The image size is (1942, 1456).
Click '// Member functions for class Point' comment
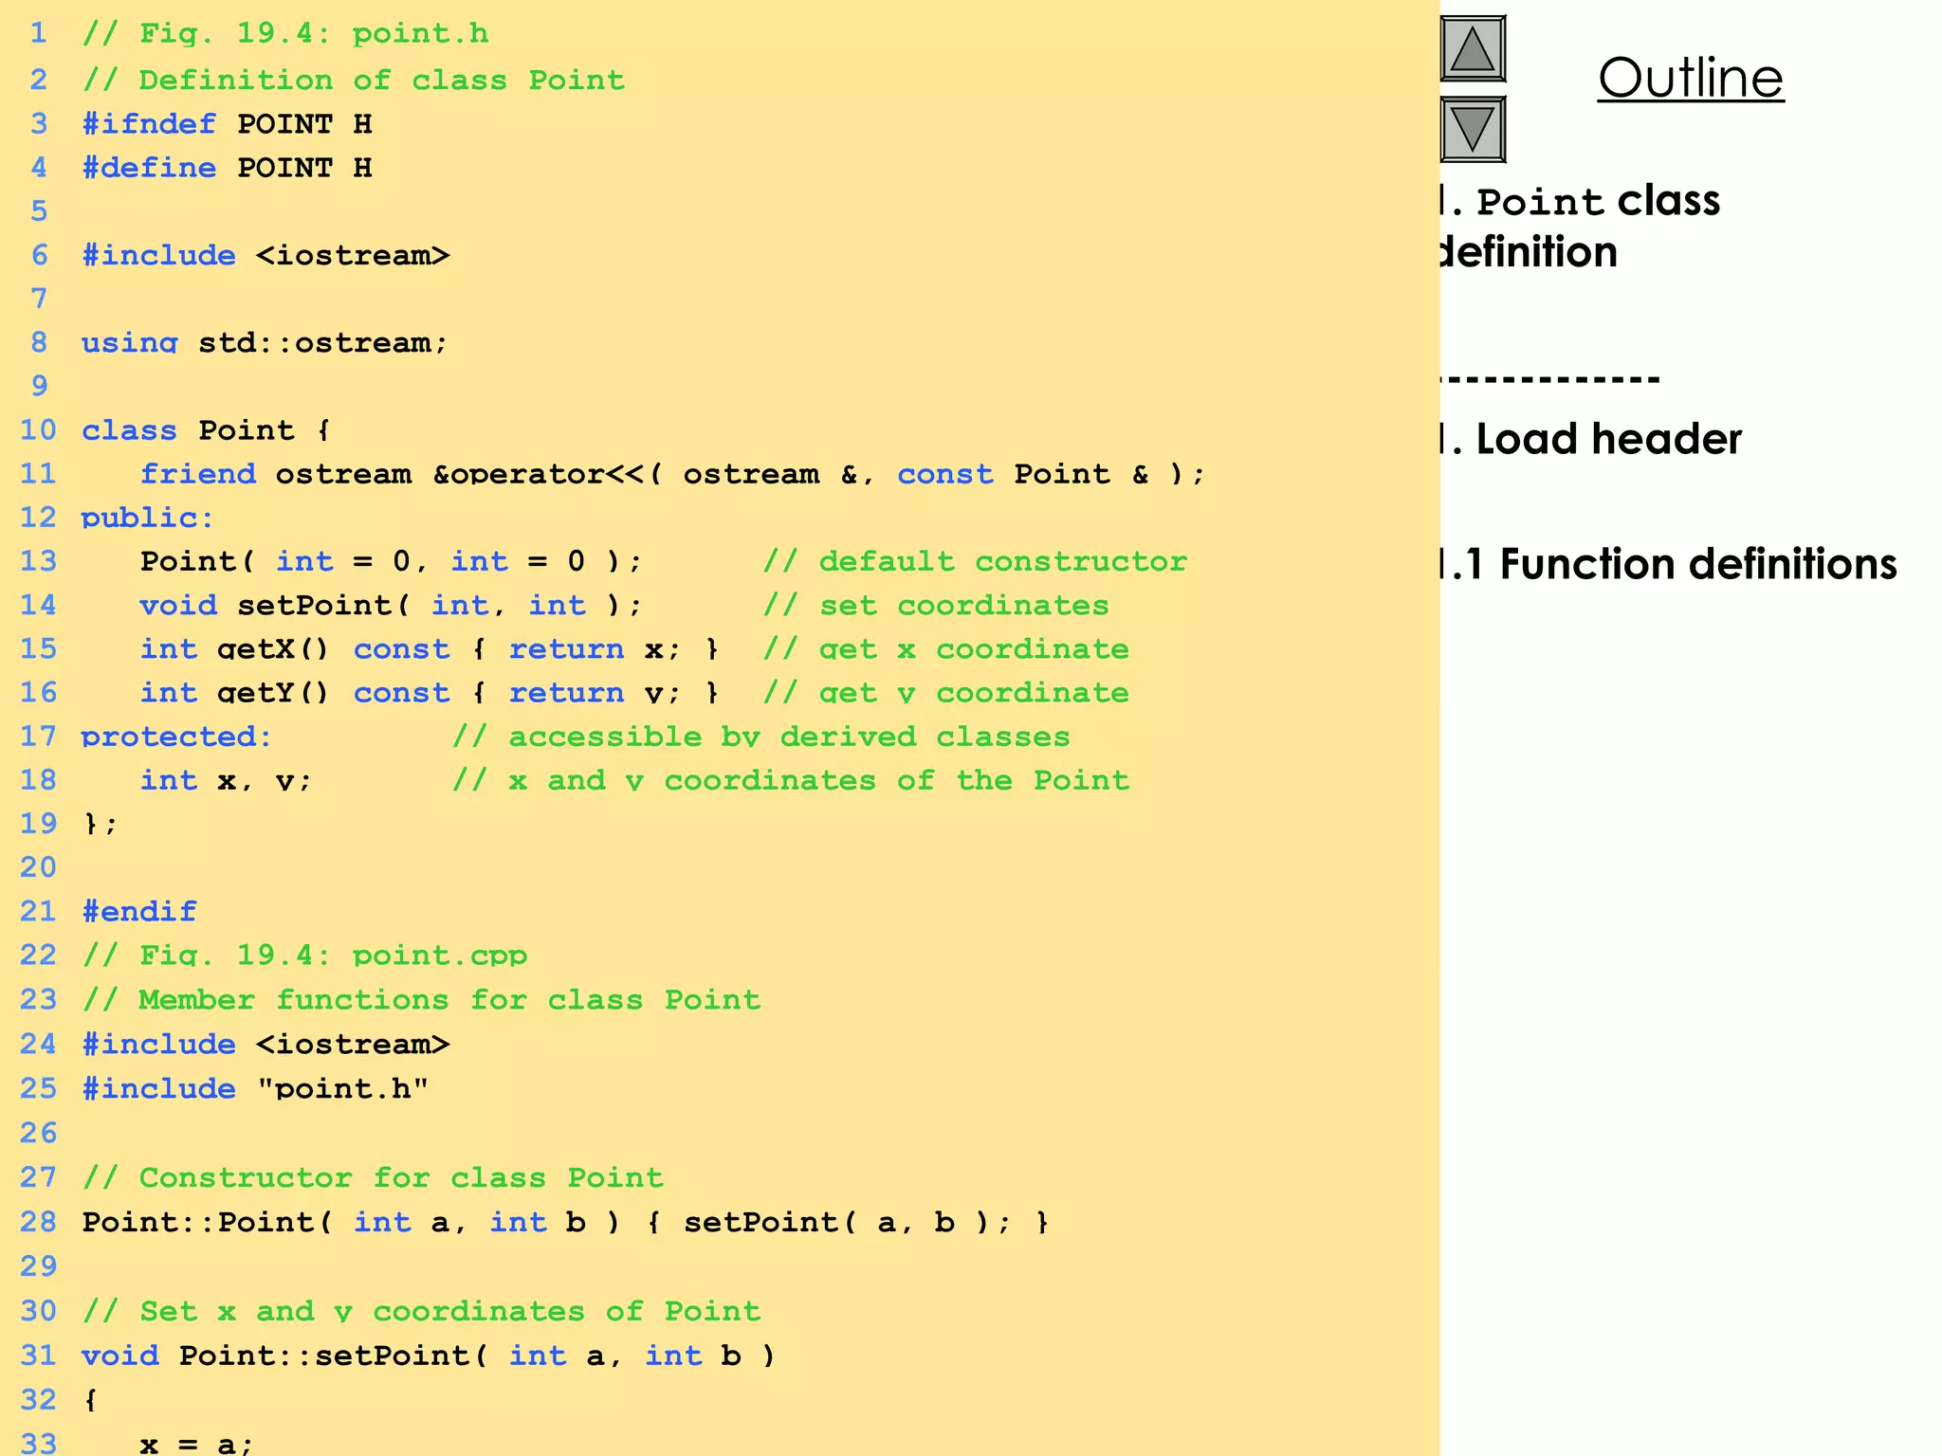[421, 1000]
